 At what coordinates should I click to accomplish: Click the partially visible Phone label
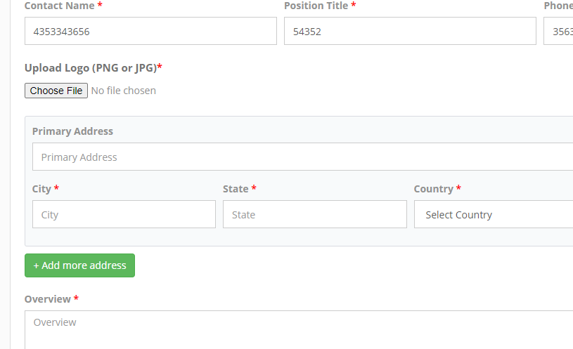pos(558,6)
